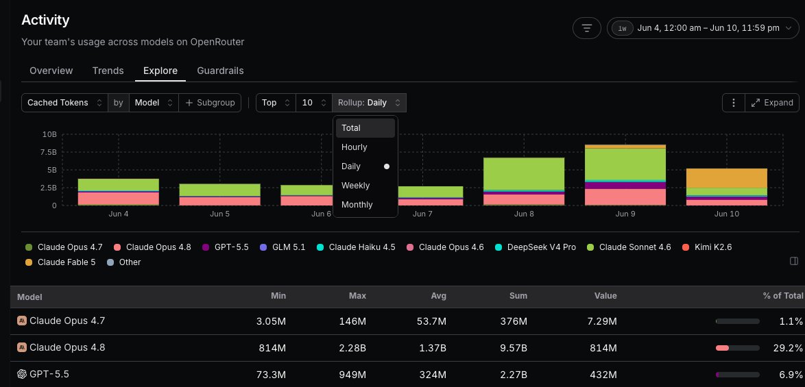
Task: Click the OpenAI icon beside GPT-5.5
Action: point(21,374)
